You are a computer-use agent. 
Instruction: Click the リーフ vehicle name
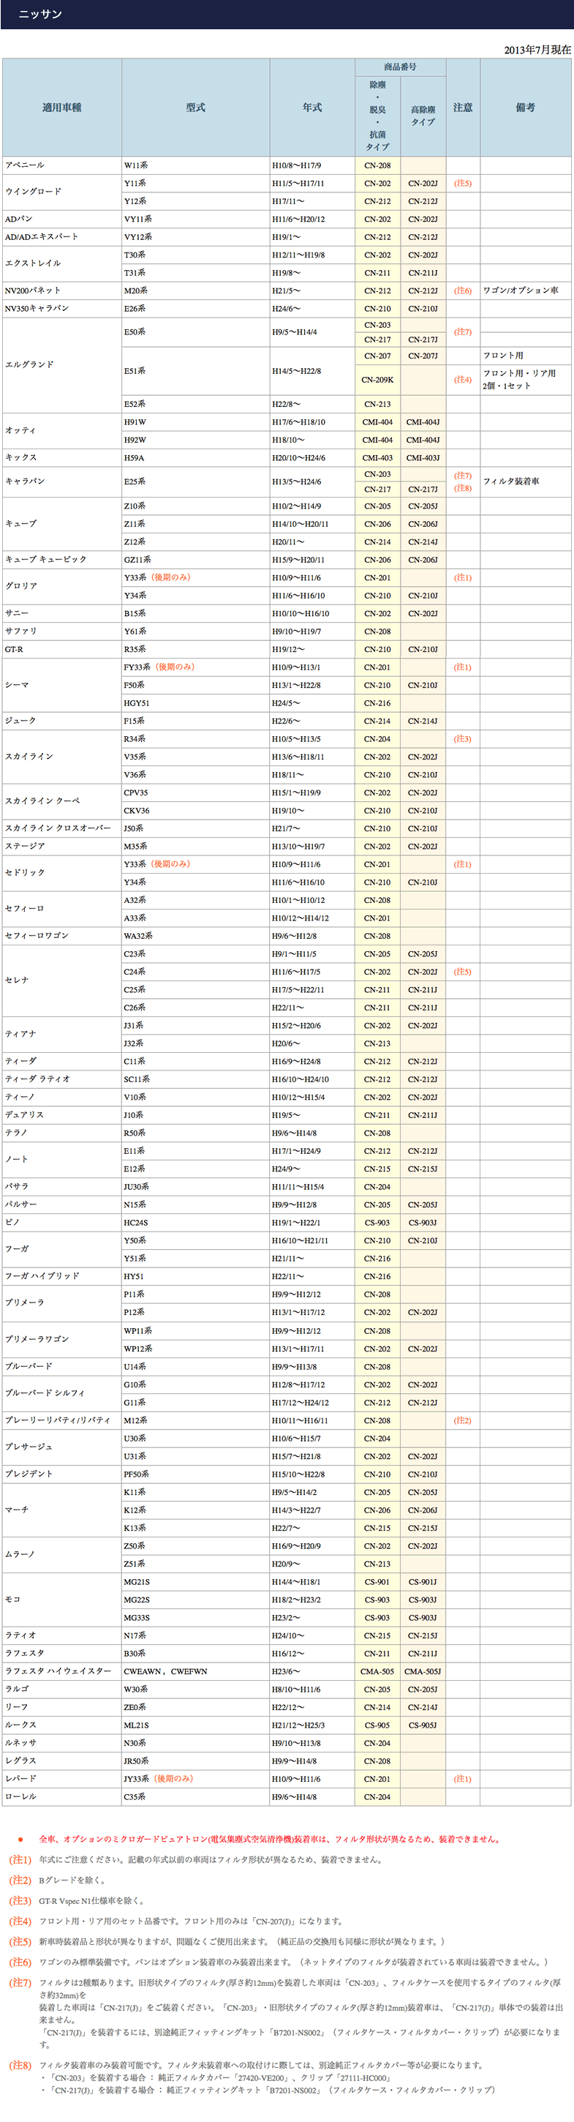(17, 1708)
